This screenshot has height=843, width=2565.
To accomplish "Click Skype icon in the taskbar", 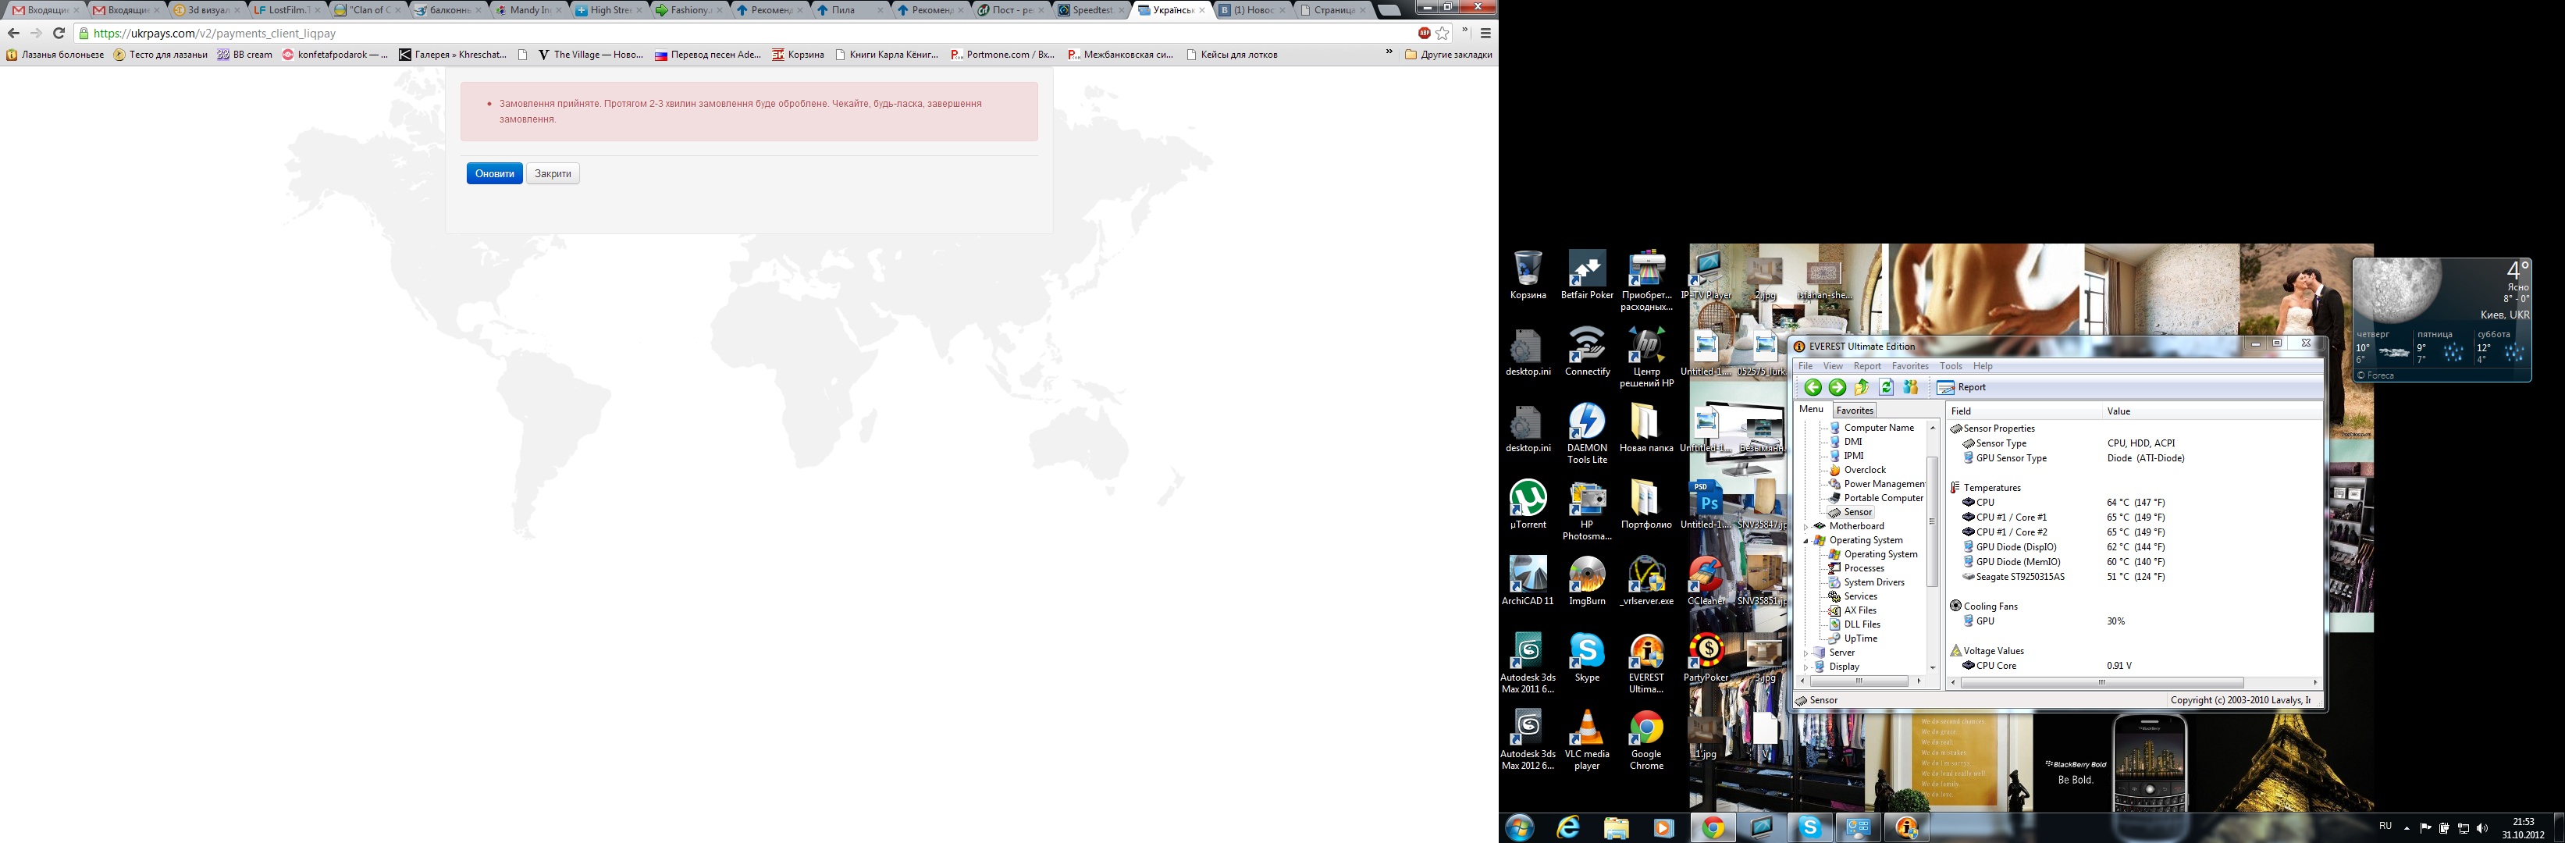I will point(1809,827).
